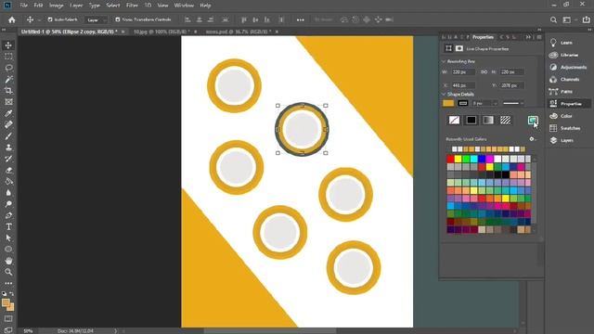Click the yellow shape fill color swatch
Viewport: 594px width, 334px height.
point(448,103)
